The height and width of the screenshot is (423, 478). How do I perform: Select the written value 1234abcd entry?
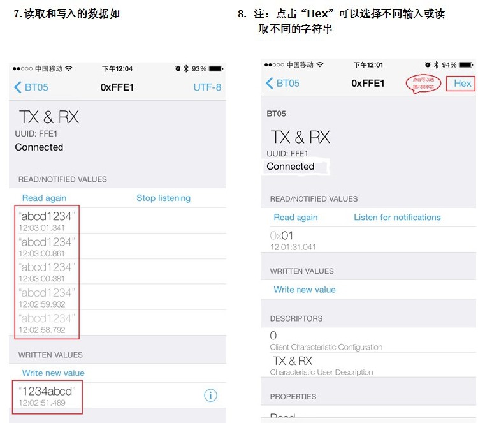pos(117,396)
